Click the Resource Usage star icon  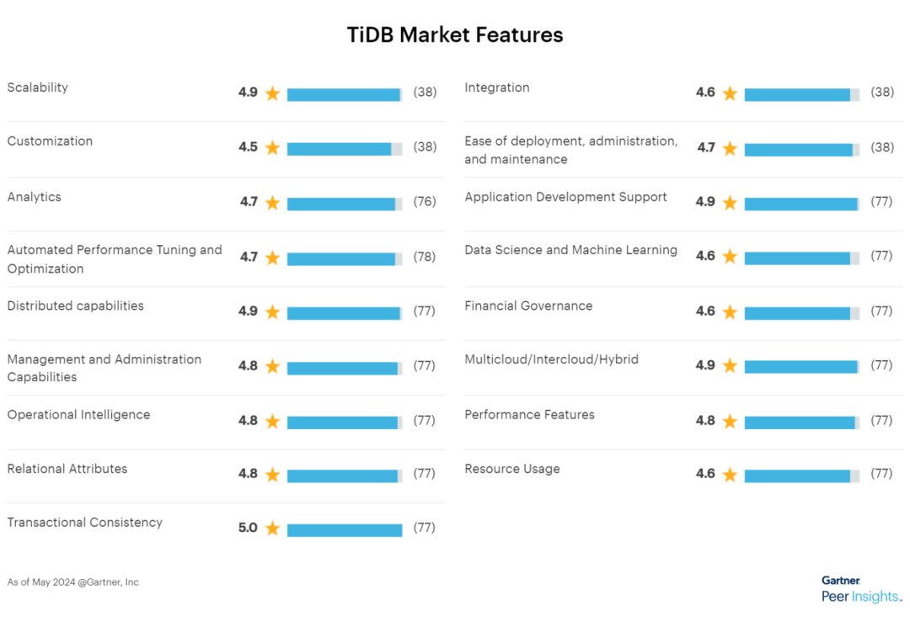[730, 475]
